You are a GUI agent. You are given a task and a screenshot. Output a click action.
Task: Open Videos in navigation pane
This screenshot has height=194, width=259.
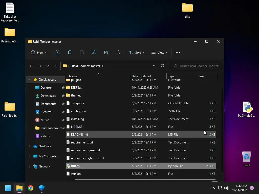[x=45, y=136]
